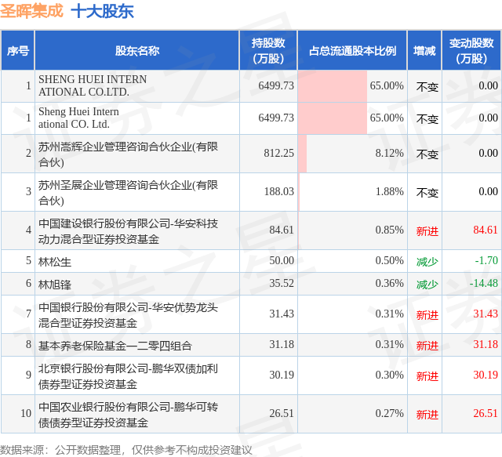502x457 pixels.
Task: Click shareholder name 林旭锋
Action: (55, 285)
